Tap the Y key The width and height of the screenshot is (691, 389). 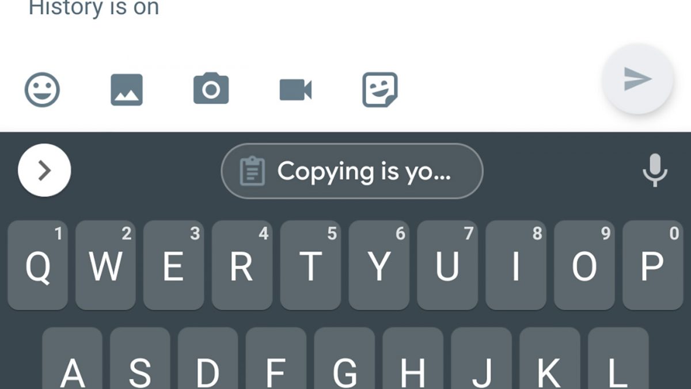[379, 265]
